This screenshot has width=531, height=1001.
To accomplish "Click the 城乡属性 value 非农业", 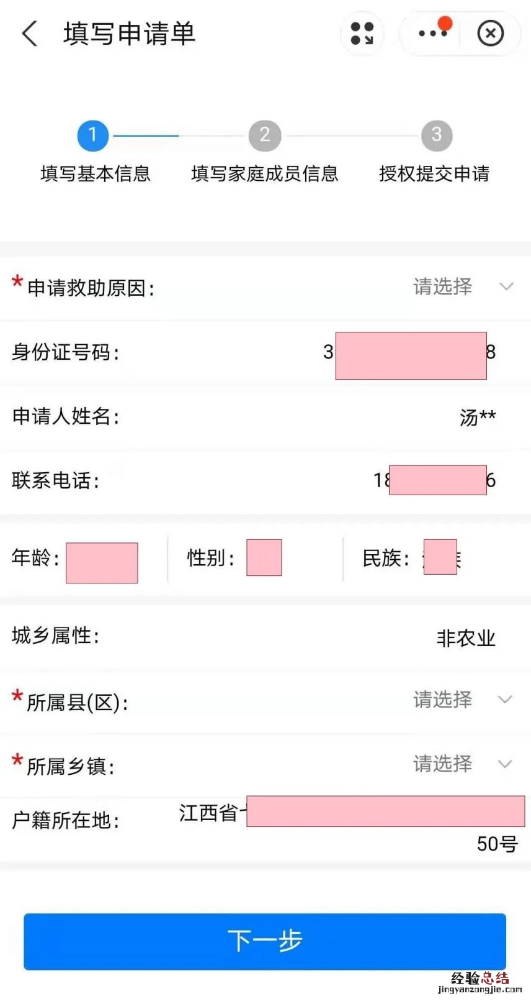I will tap(466, 638).
